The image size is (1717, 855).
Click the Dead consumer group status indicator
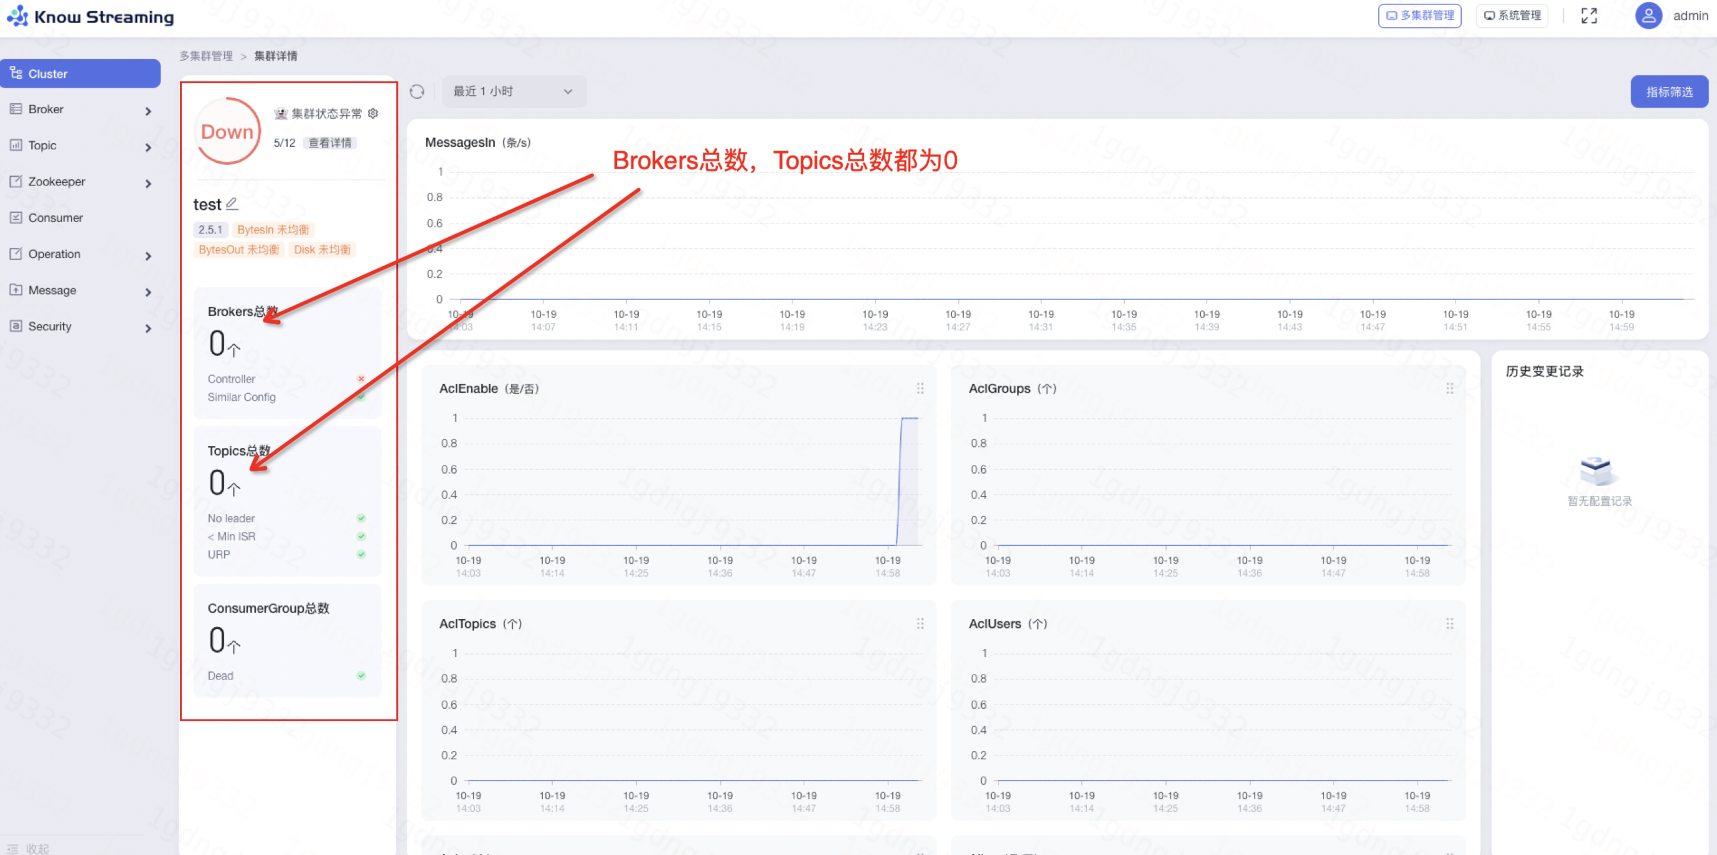pyautogui.click(x=361, y=675)
